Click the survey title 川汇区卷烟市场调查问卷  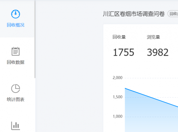(x=134, y=14)
